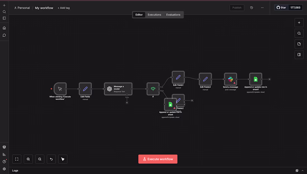Undo the last canvas change
Viewport: 307px width, 174px height.
(x=51, y=159)
